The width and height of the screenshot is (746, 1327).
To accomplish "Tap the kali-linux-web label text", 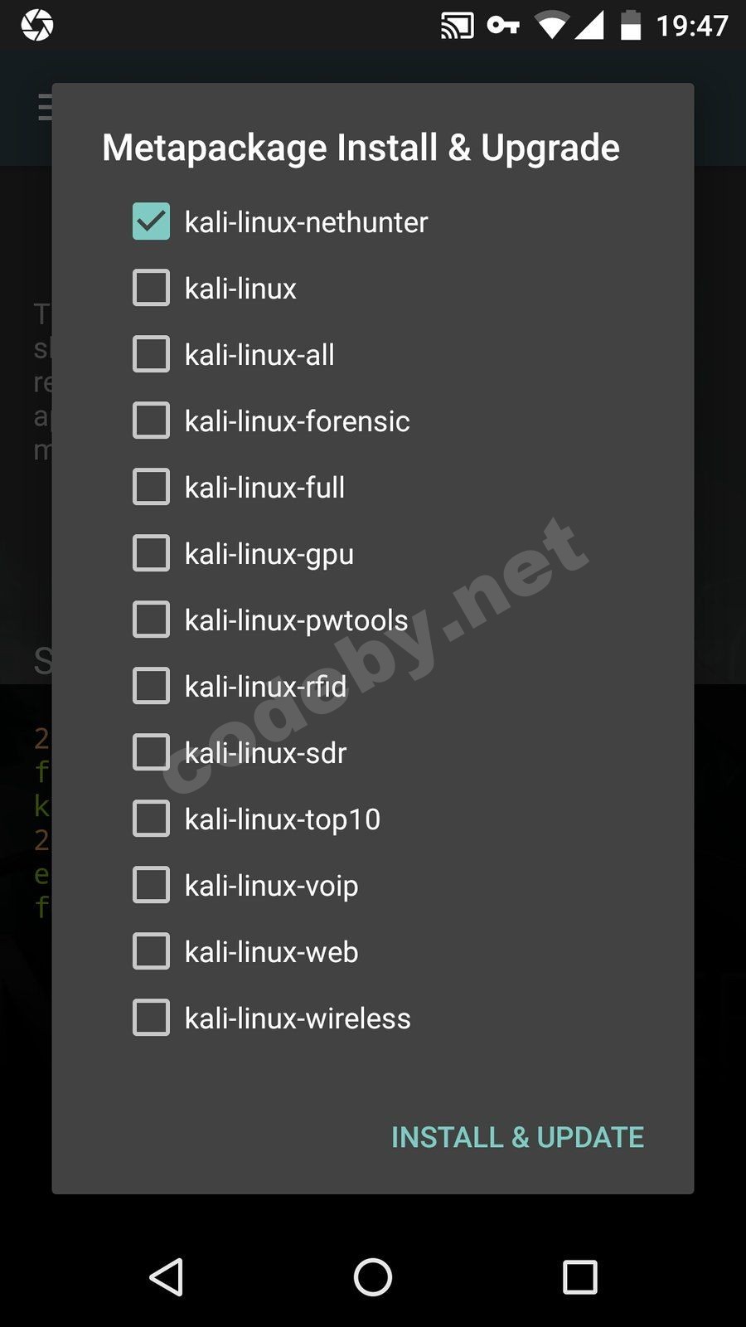I will tap(271, 952).
